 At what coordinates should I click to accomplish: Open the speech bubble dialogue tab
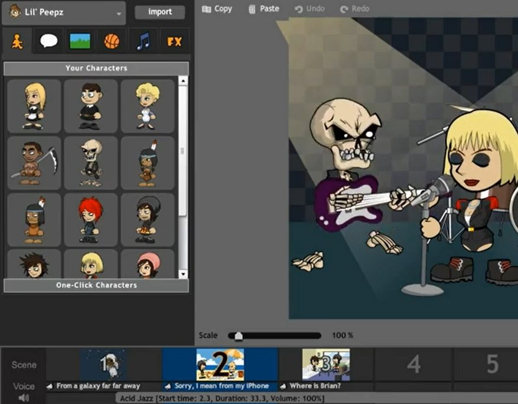pyautogui.click(x=49, y=41)
